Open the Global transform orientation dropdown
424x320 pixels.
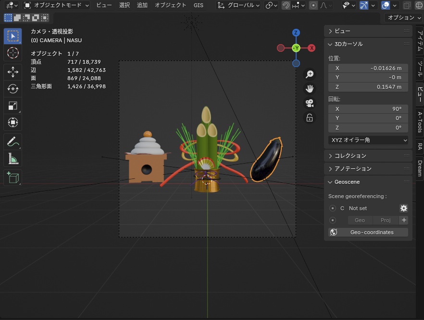pos(238,5)
